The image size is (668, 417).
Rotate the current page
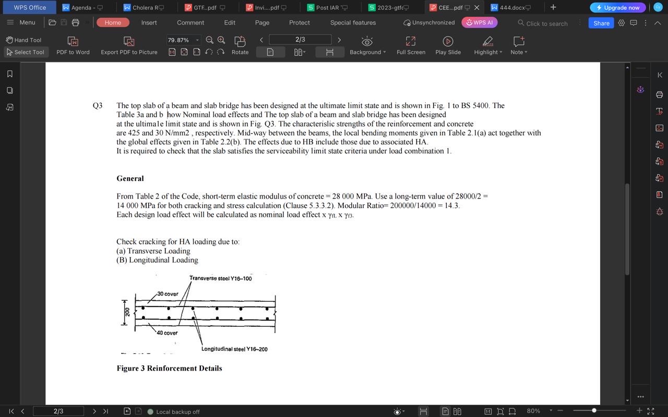240,46
